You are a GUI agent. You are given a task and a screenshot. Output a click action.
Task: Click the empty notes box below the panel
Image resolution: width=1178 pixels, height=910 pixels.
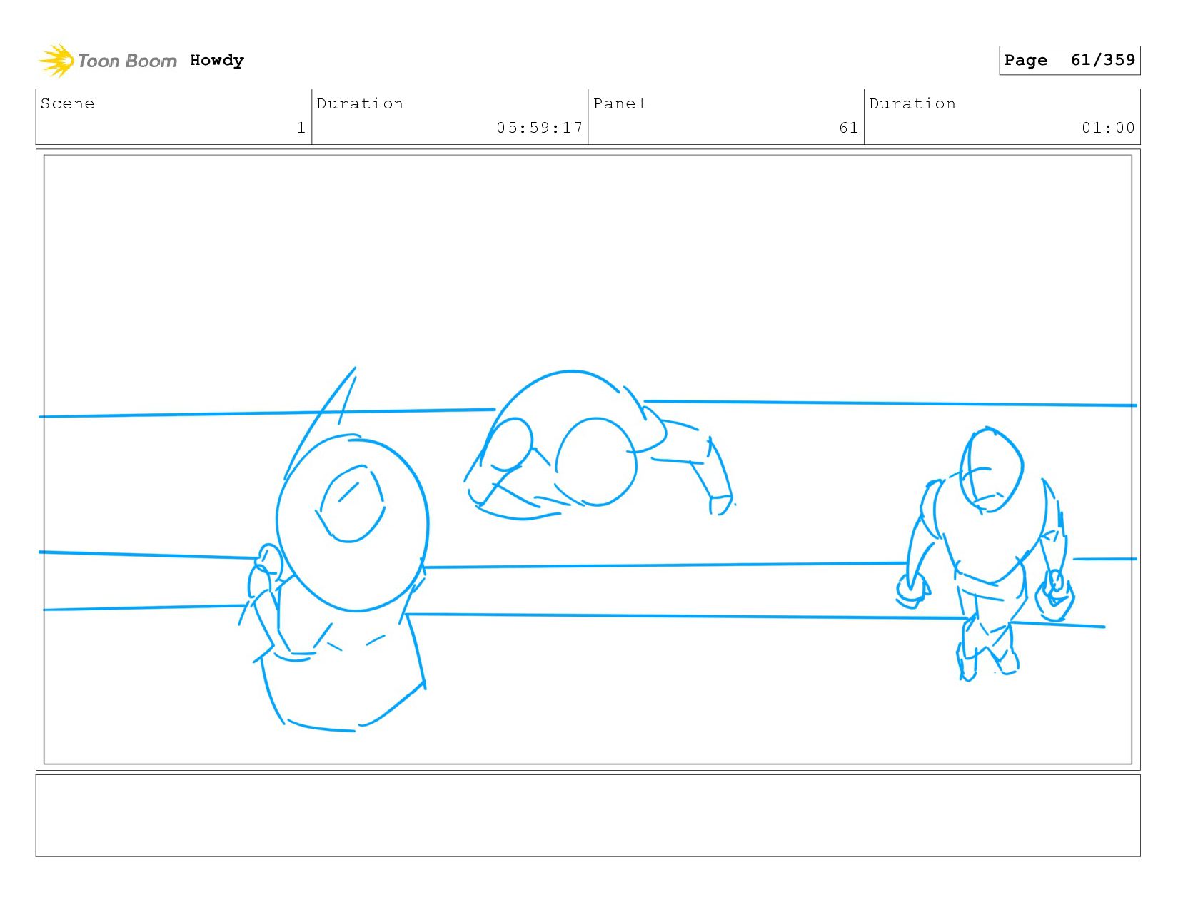coord(588,816)
